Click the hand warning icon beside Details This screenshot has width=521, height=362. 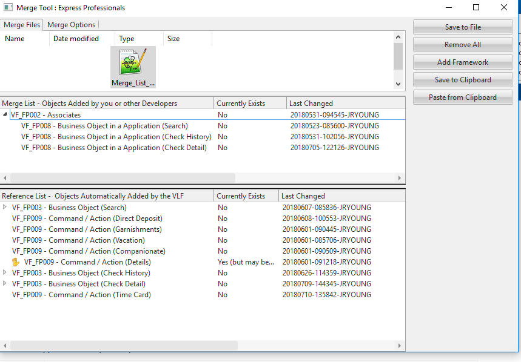[16, 262]
